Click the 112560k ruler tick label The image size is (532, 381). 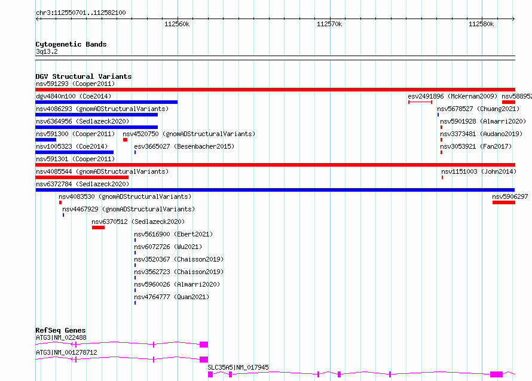(x=177, y=24)
